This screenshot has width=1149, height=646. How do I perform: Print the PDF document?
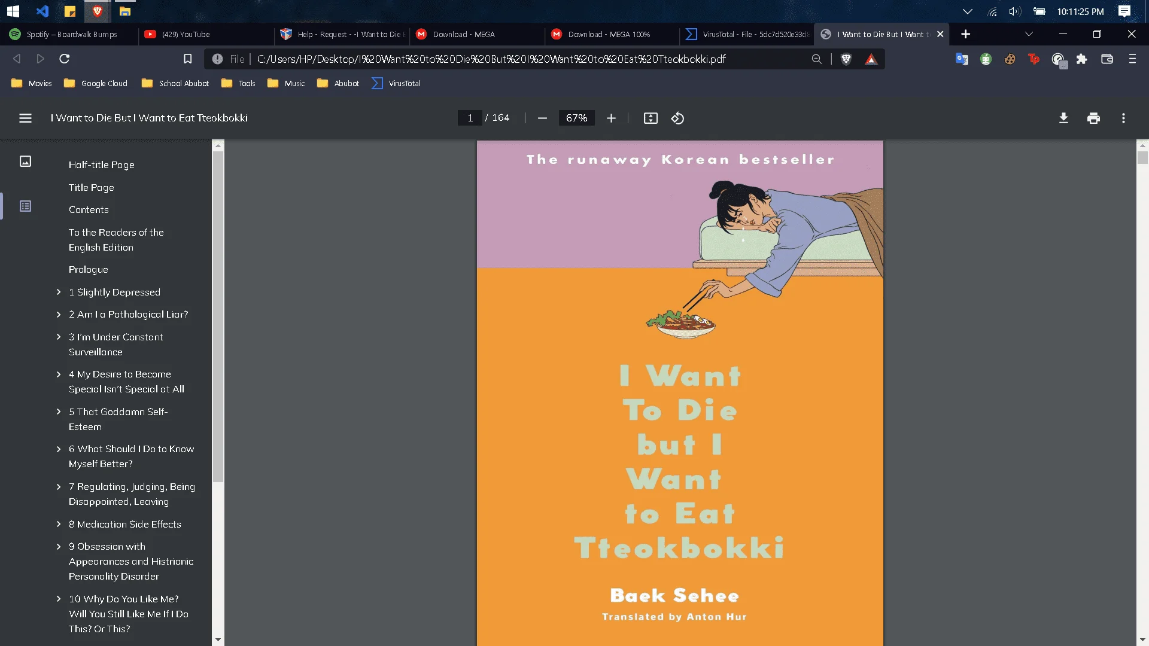tap(1093, 118)
